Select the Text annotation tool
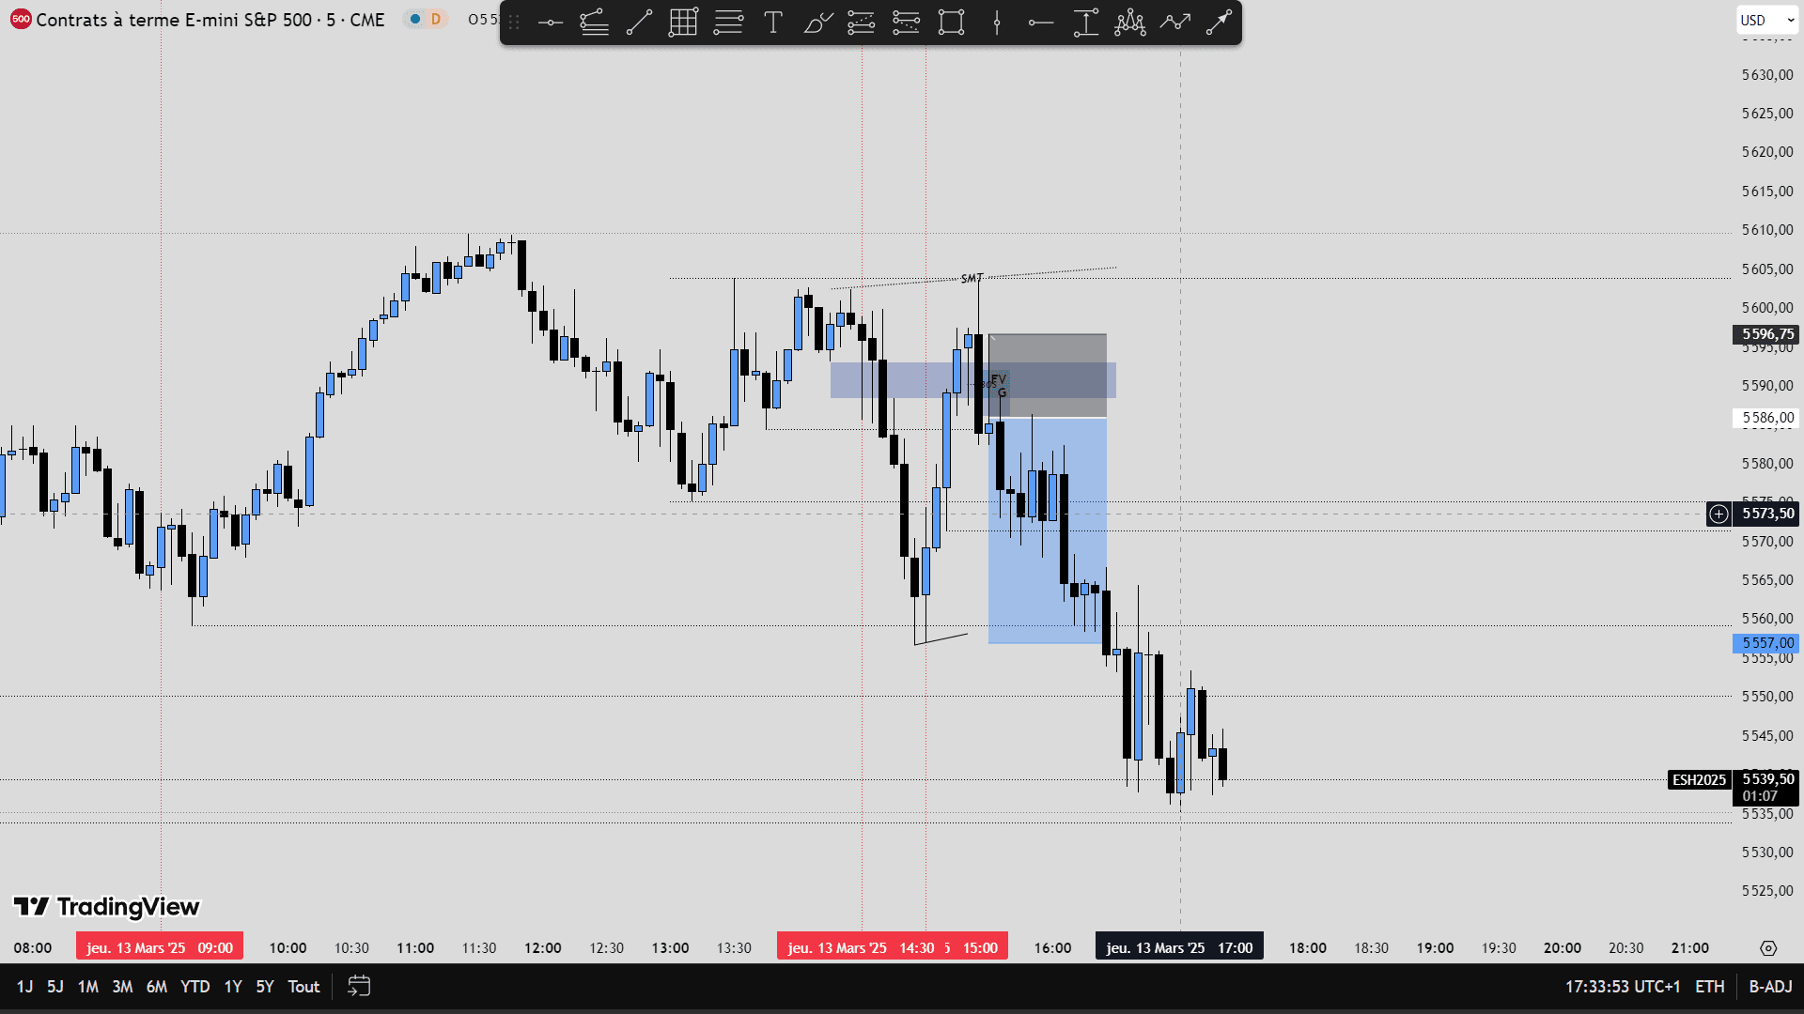The width and height of the screenshot is (1804, 1014). tap(773, 23)
